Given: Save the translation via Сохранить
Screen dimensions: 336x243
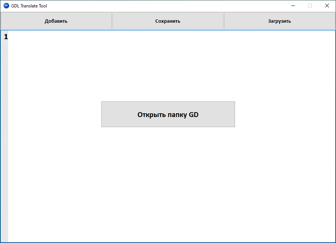Looking at the screenshot, I should coord(168,21).
